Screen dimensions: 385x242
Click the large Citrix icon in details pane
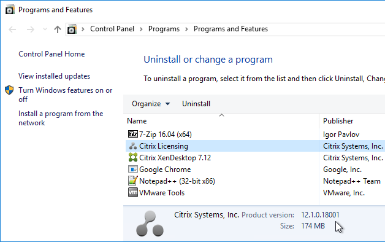[150, 224]
